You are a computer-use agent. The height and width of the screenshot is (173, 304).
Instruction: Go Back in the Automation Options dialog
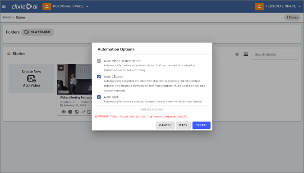184,125
